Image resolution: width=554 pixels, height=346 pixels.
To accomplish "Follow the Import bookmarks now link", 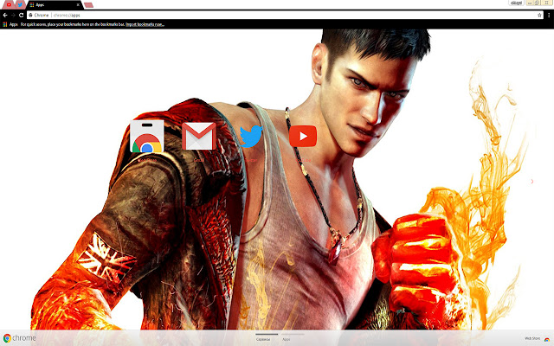I will click(145, 24).
